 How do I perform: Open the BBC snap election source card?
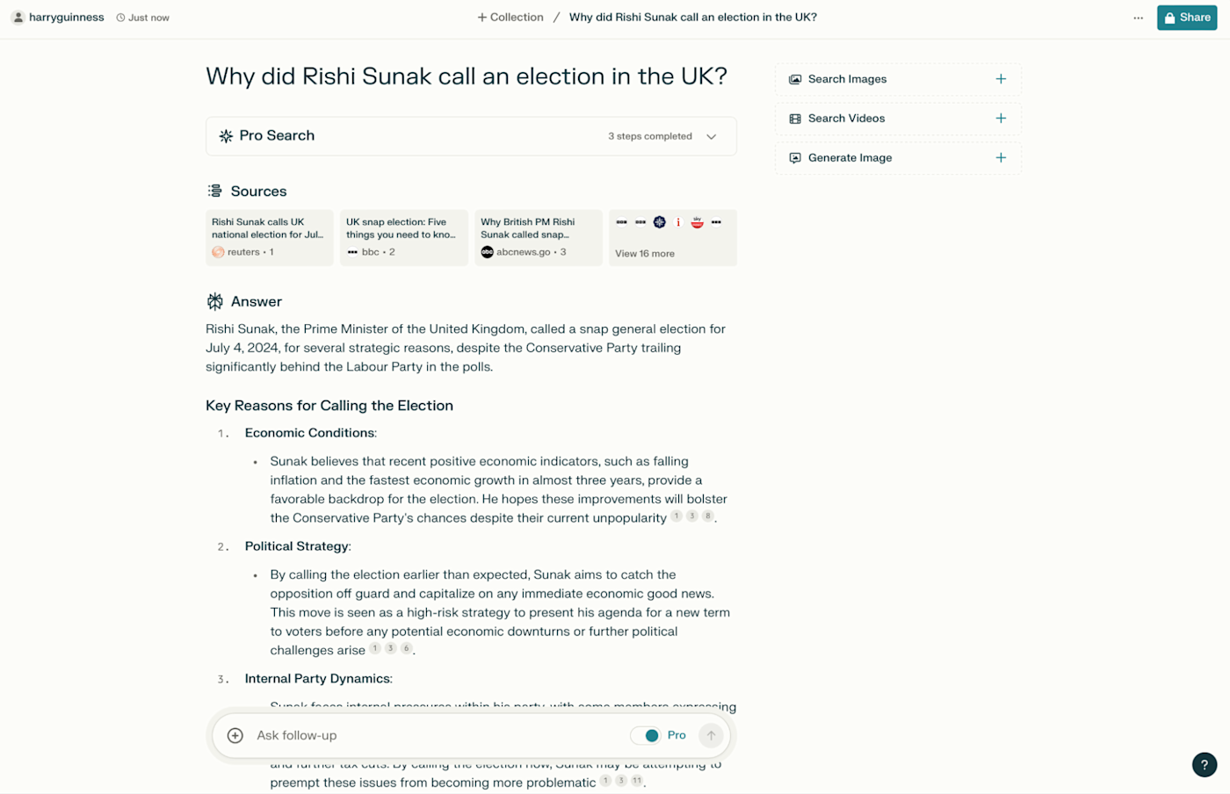tap(403, 237)
